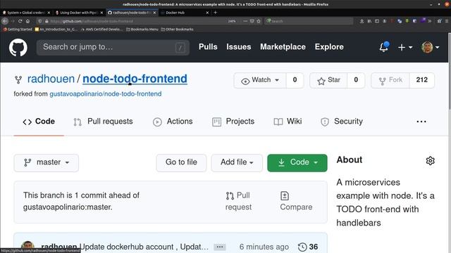Open Pulls in the GitHub header

[208, 47]
